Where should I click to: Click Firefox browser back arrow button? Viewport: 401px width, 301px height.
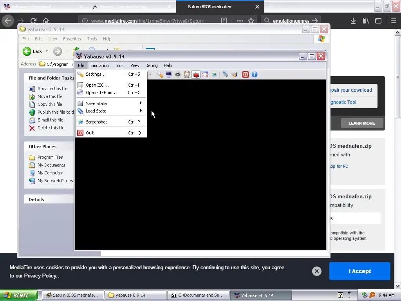[x=8, y=21]
